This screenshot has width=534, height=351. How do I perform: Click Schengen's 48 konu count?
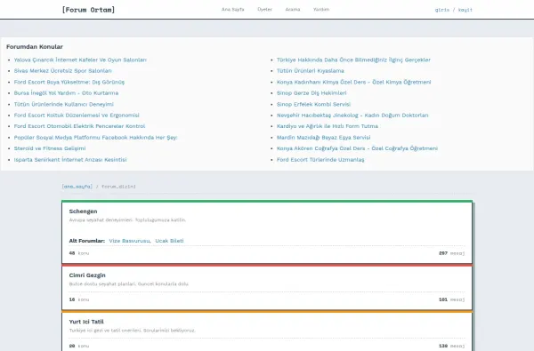pyautogui.click(x=79, y=253)
